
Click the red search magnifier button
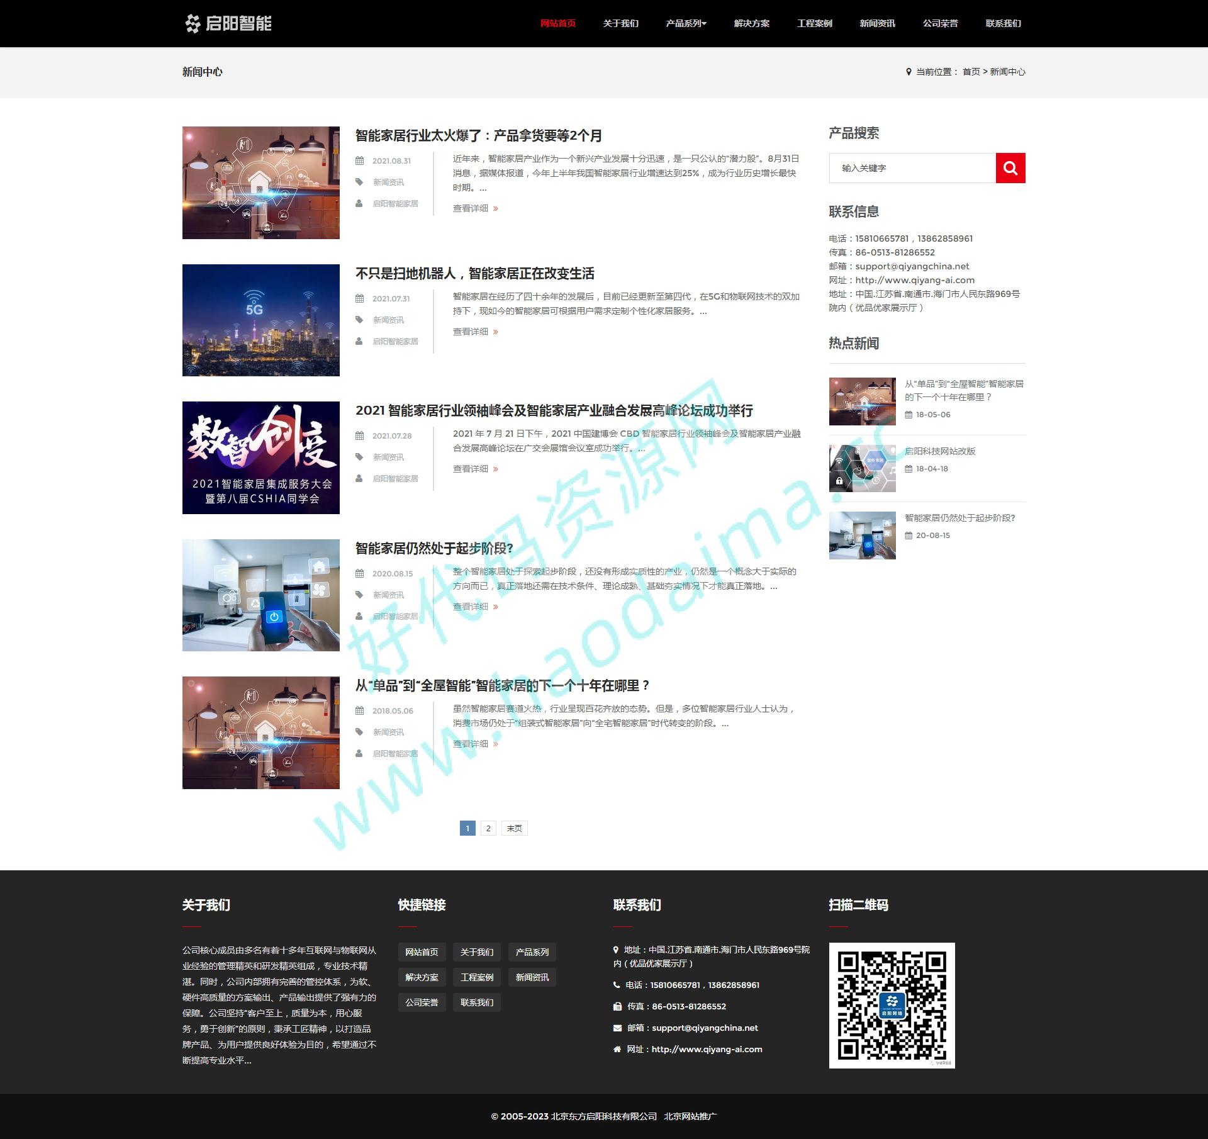[1010, 168]
